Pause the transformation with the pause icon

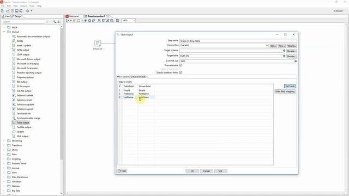pyautogui.click(x=74, y=21)
